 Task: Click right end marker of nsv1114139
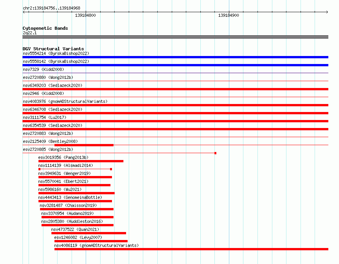pos(111,169)
